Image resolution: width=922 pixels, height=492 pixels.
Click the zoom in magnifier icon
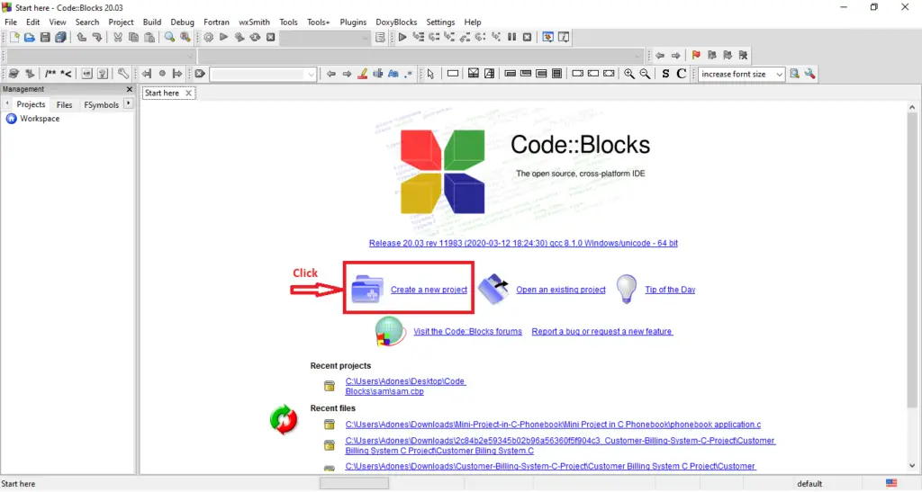tap(629, 74)
